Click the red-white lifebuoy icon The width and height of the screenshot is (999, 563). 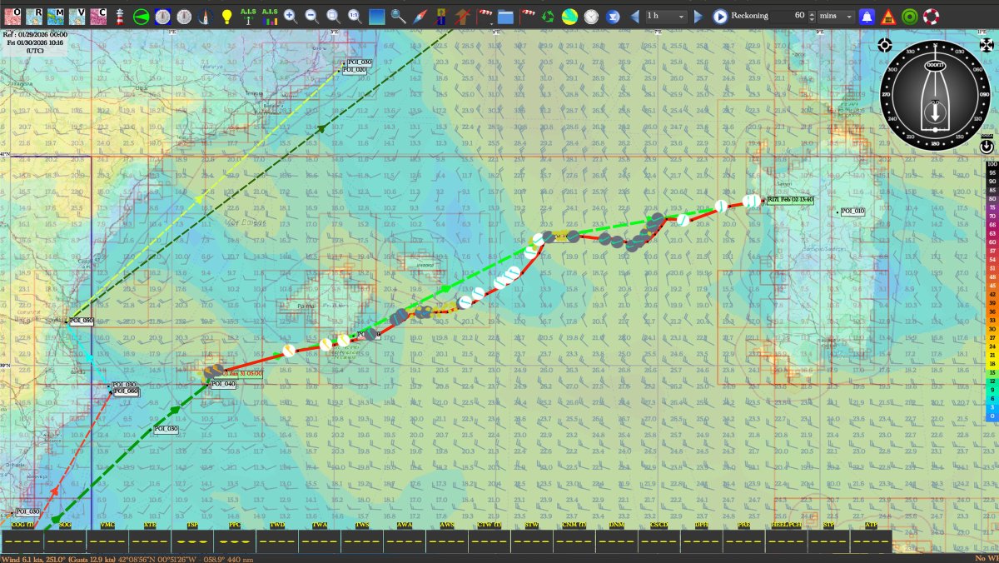[931, 16]
